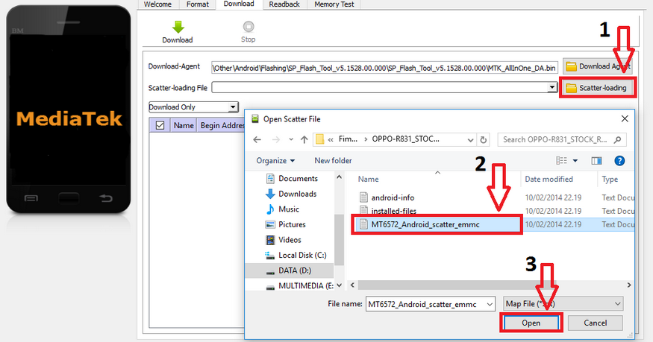Click the Scatter-loading button
653x342 pixels.
click(x=597, y=88)
